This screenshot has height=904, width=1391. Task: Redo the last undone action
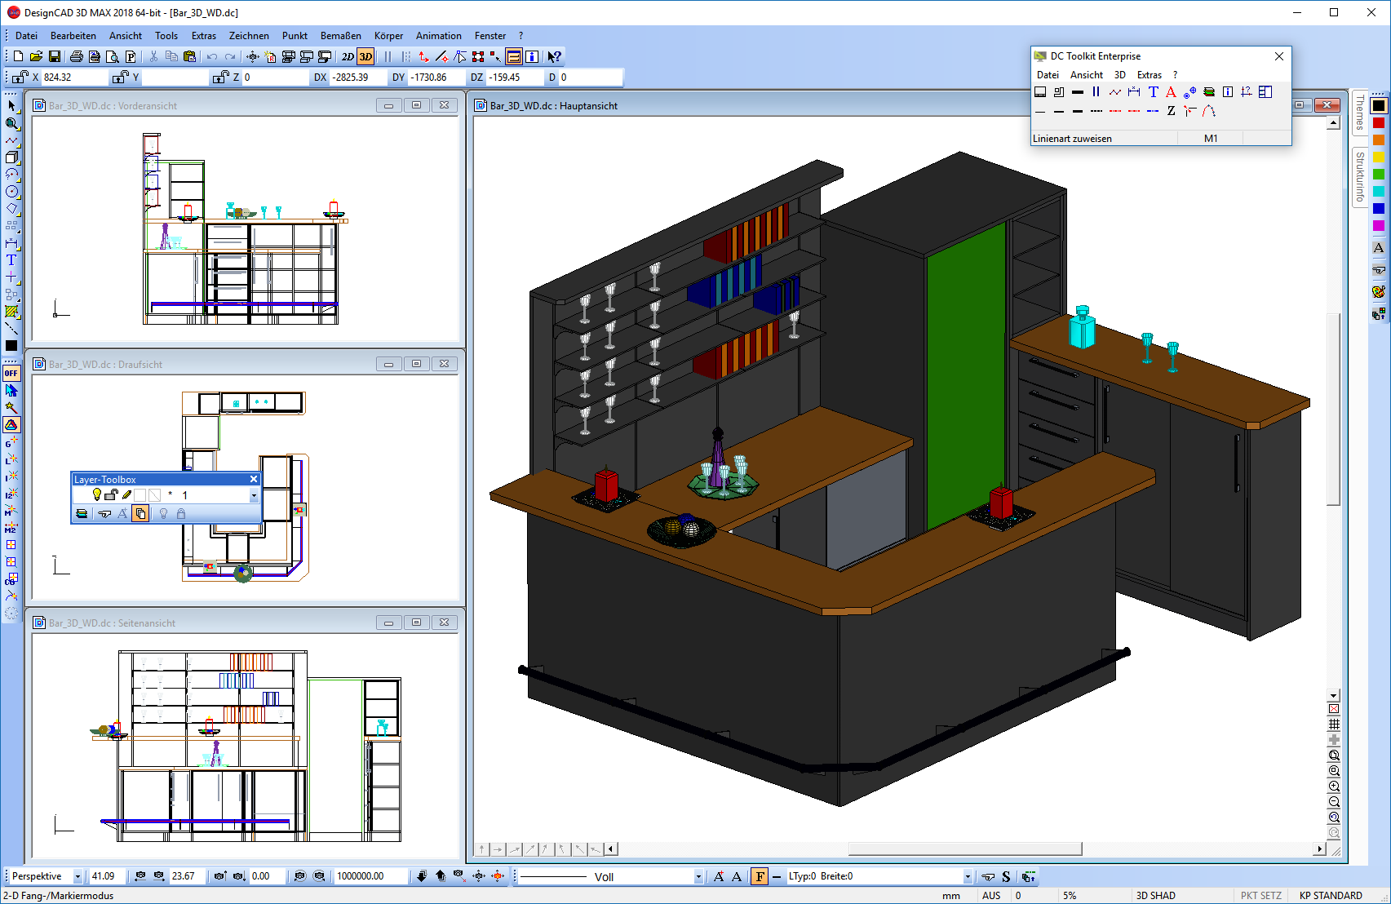[230, 56]
